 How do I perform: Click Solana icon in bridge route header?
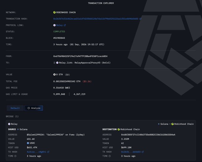tap(159, 124)
